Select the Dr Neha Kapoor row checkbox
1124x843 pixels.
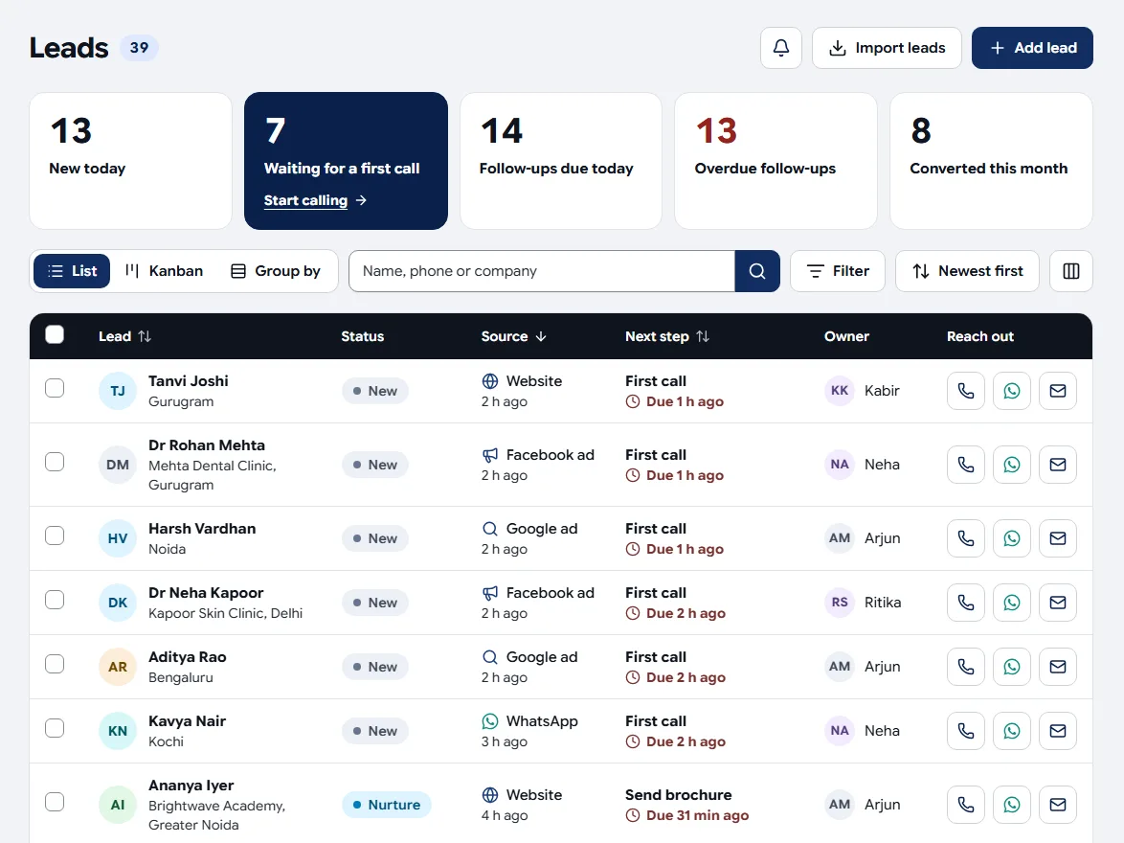[x=55, y=600]
